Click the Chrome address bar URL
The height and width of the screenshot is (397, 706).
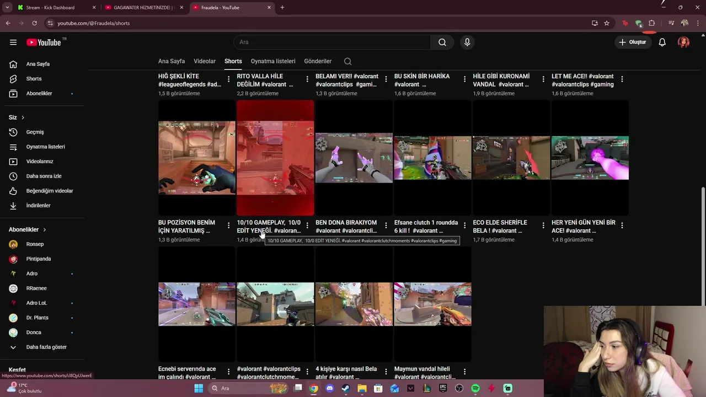click(x=93, y=23)
